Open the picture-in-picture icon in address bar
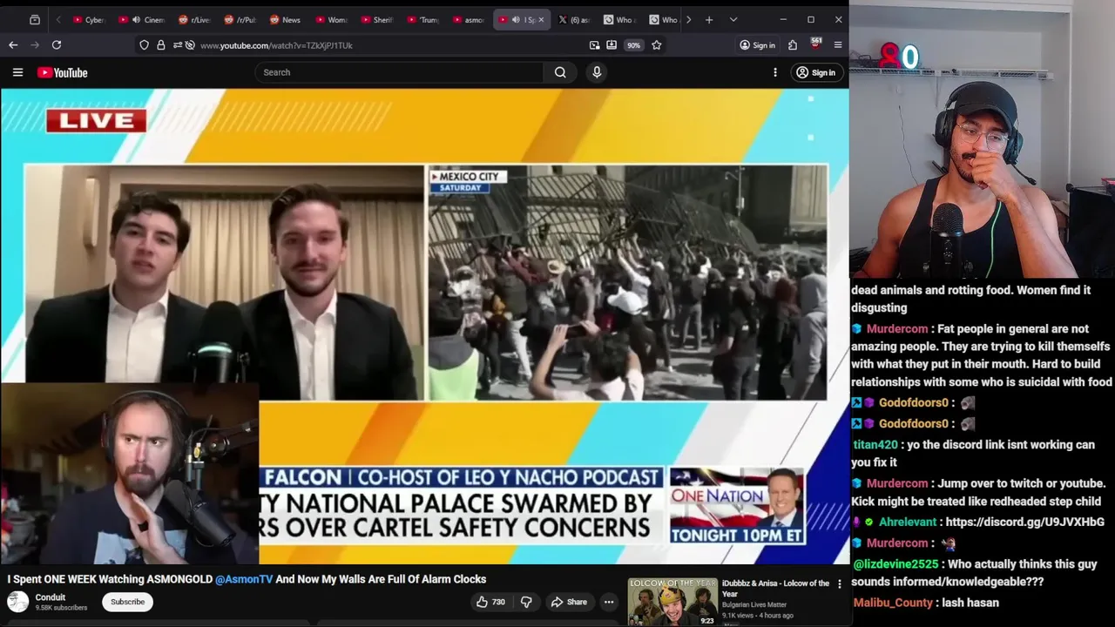The image size is (1115, 627). [x=594, y=45]
